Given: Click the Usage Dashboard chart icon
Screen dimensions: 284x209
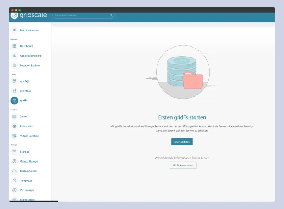Looking at the screenshot, I should (x=15, y=56).
